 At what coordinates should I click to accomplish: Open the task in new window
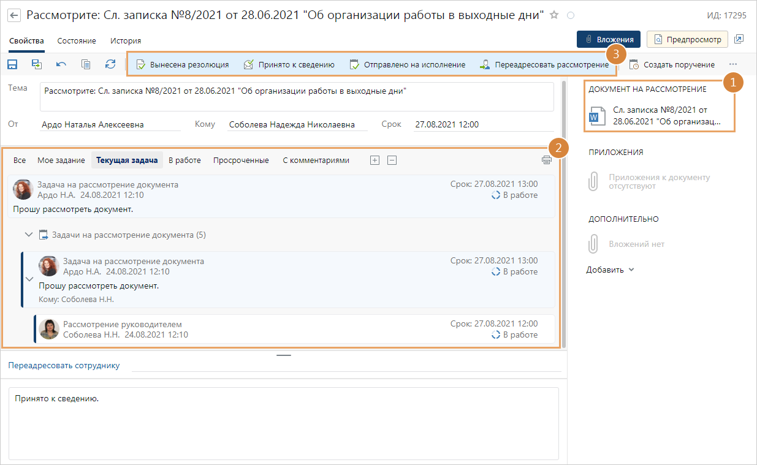[x=739, y=39]
